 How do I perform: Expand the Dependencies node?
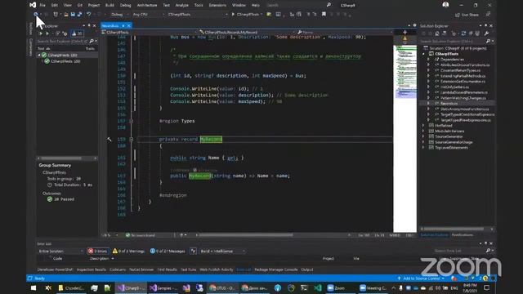point(428,60)
